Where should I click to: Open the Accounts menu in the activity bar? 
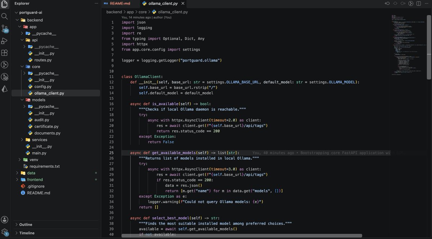pyautogui.click(x=5, y=220)
